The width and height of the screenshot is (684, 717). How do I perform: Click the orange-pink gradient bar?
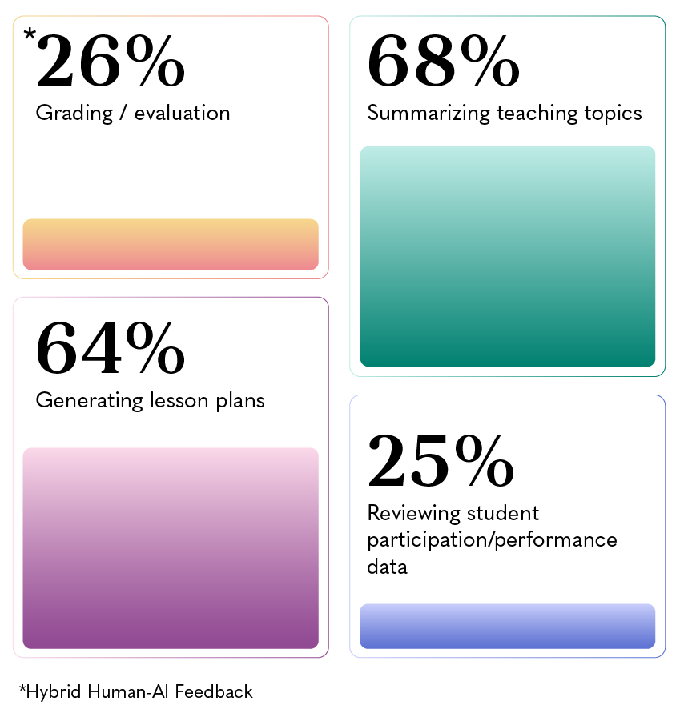(171, 244)
